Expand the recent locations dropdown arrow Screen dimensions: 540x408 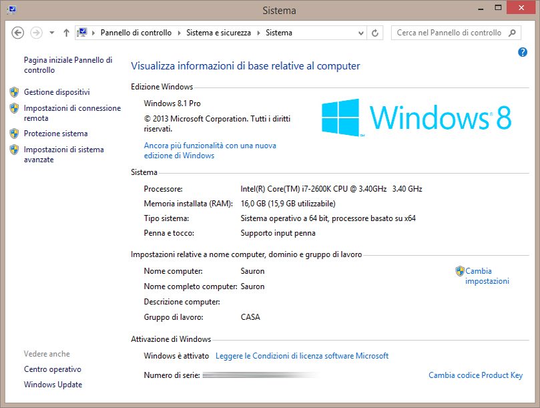[x=52, y=33]
